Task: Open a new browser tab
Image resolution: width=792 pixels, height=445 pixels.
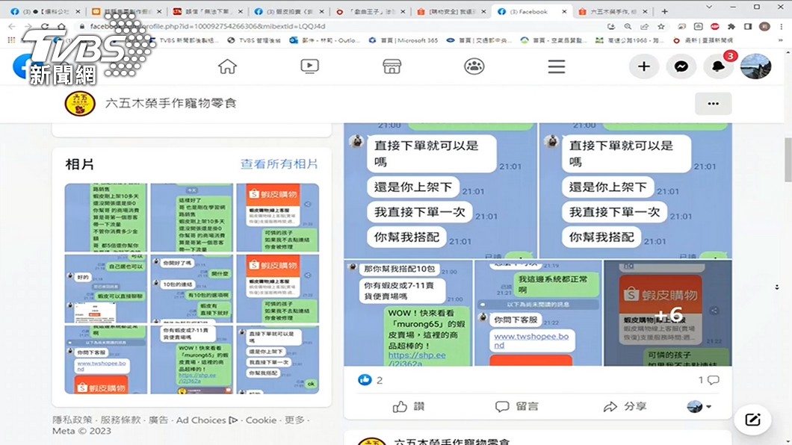Action: pos(665,11)
